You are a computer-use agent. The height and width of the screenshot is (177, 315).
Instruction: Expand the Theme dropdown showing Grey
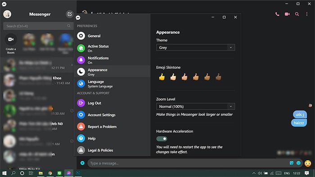[195, 48]
